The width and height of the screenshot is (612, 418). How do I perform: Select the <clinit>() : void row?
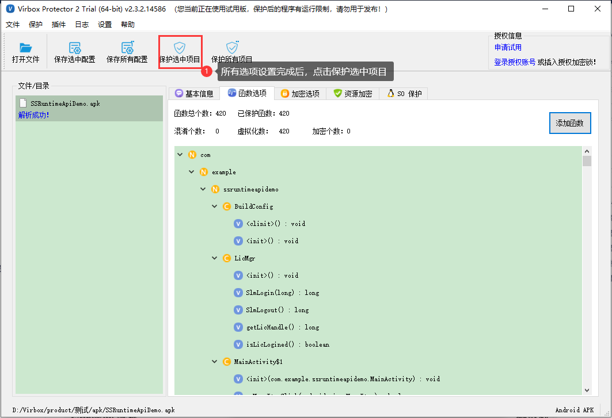pyautogui.click(x=276, y=224)
